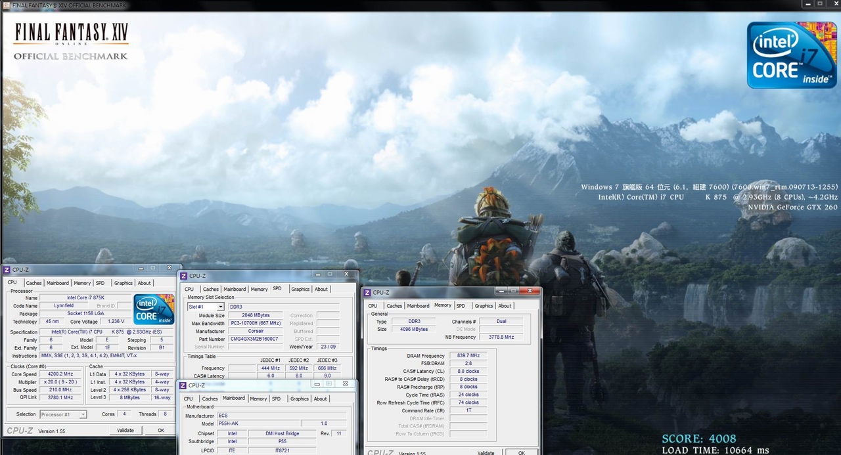Click the Manufacturer value "Corsair" in SPD window

point(256,331)
